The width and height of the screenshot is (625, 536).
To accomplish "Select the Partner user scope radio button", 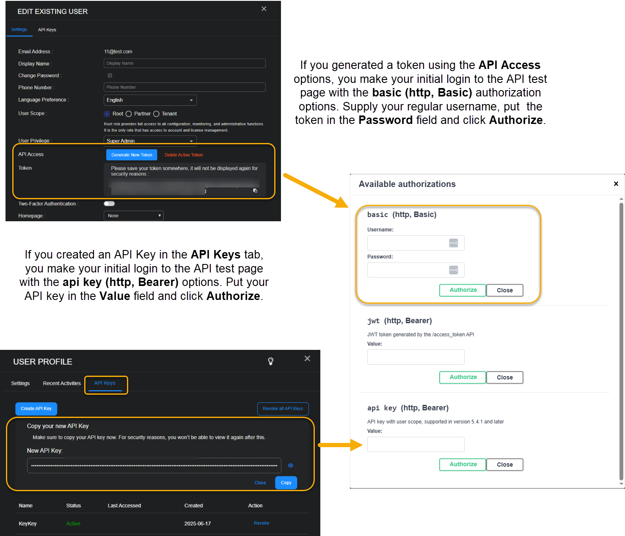I will 129,114.
